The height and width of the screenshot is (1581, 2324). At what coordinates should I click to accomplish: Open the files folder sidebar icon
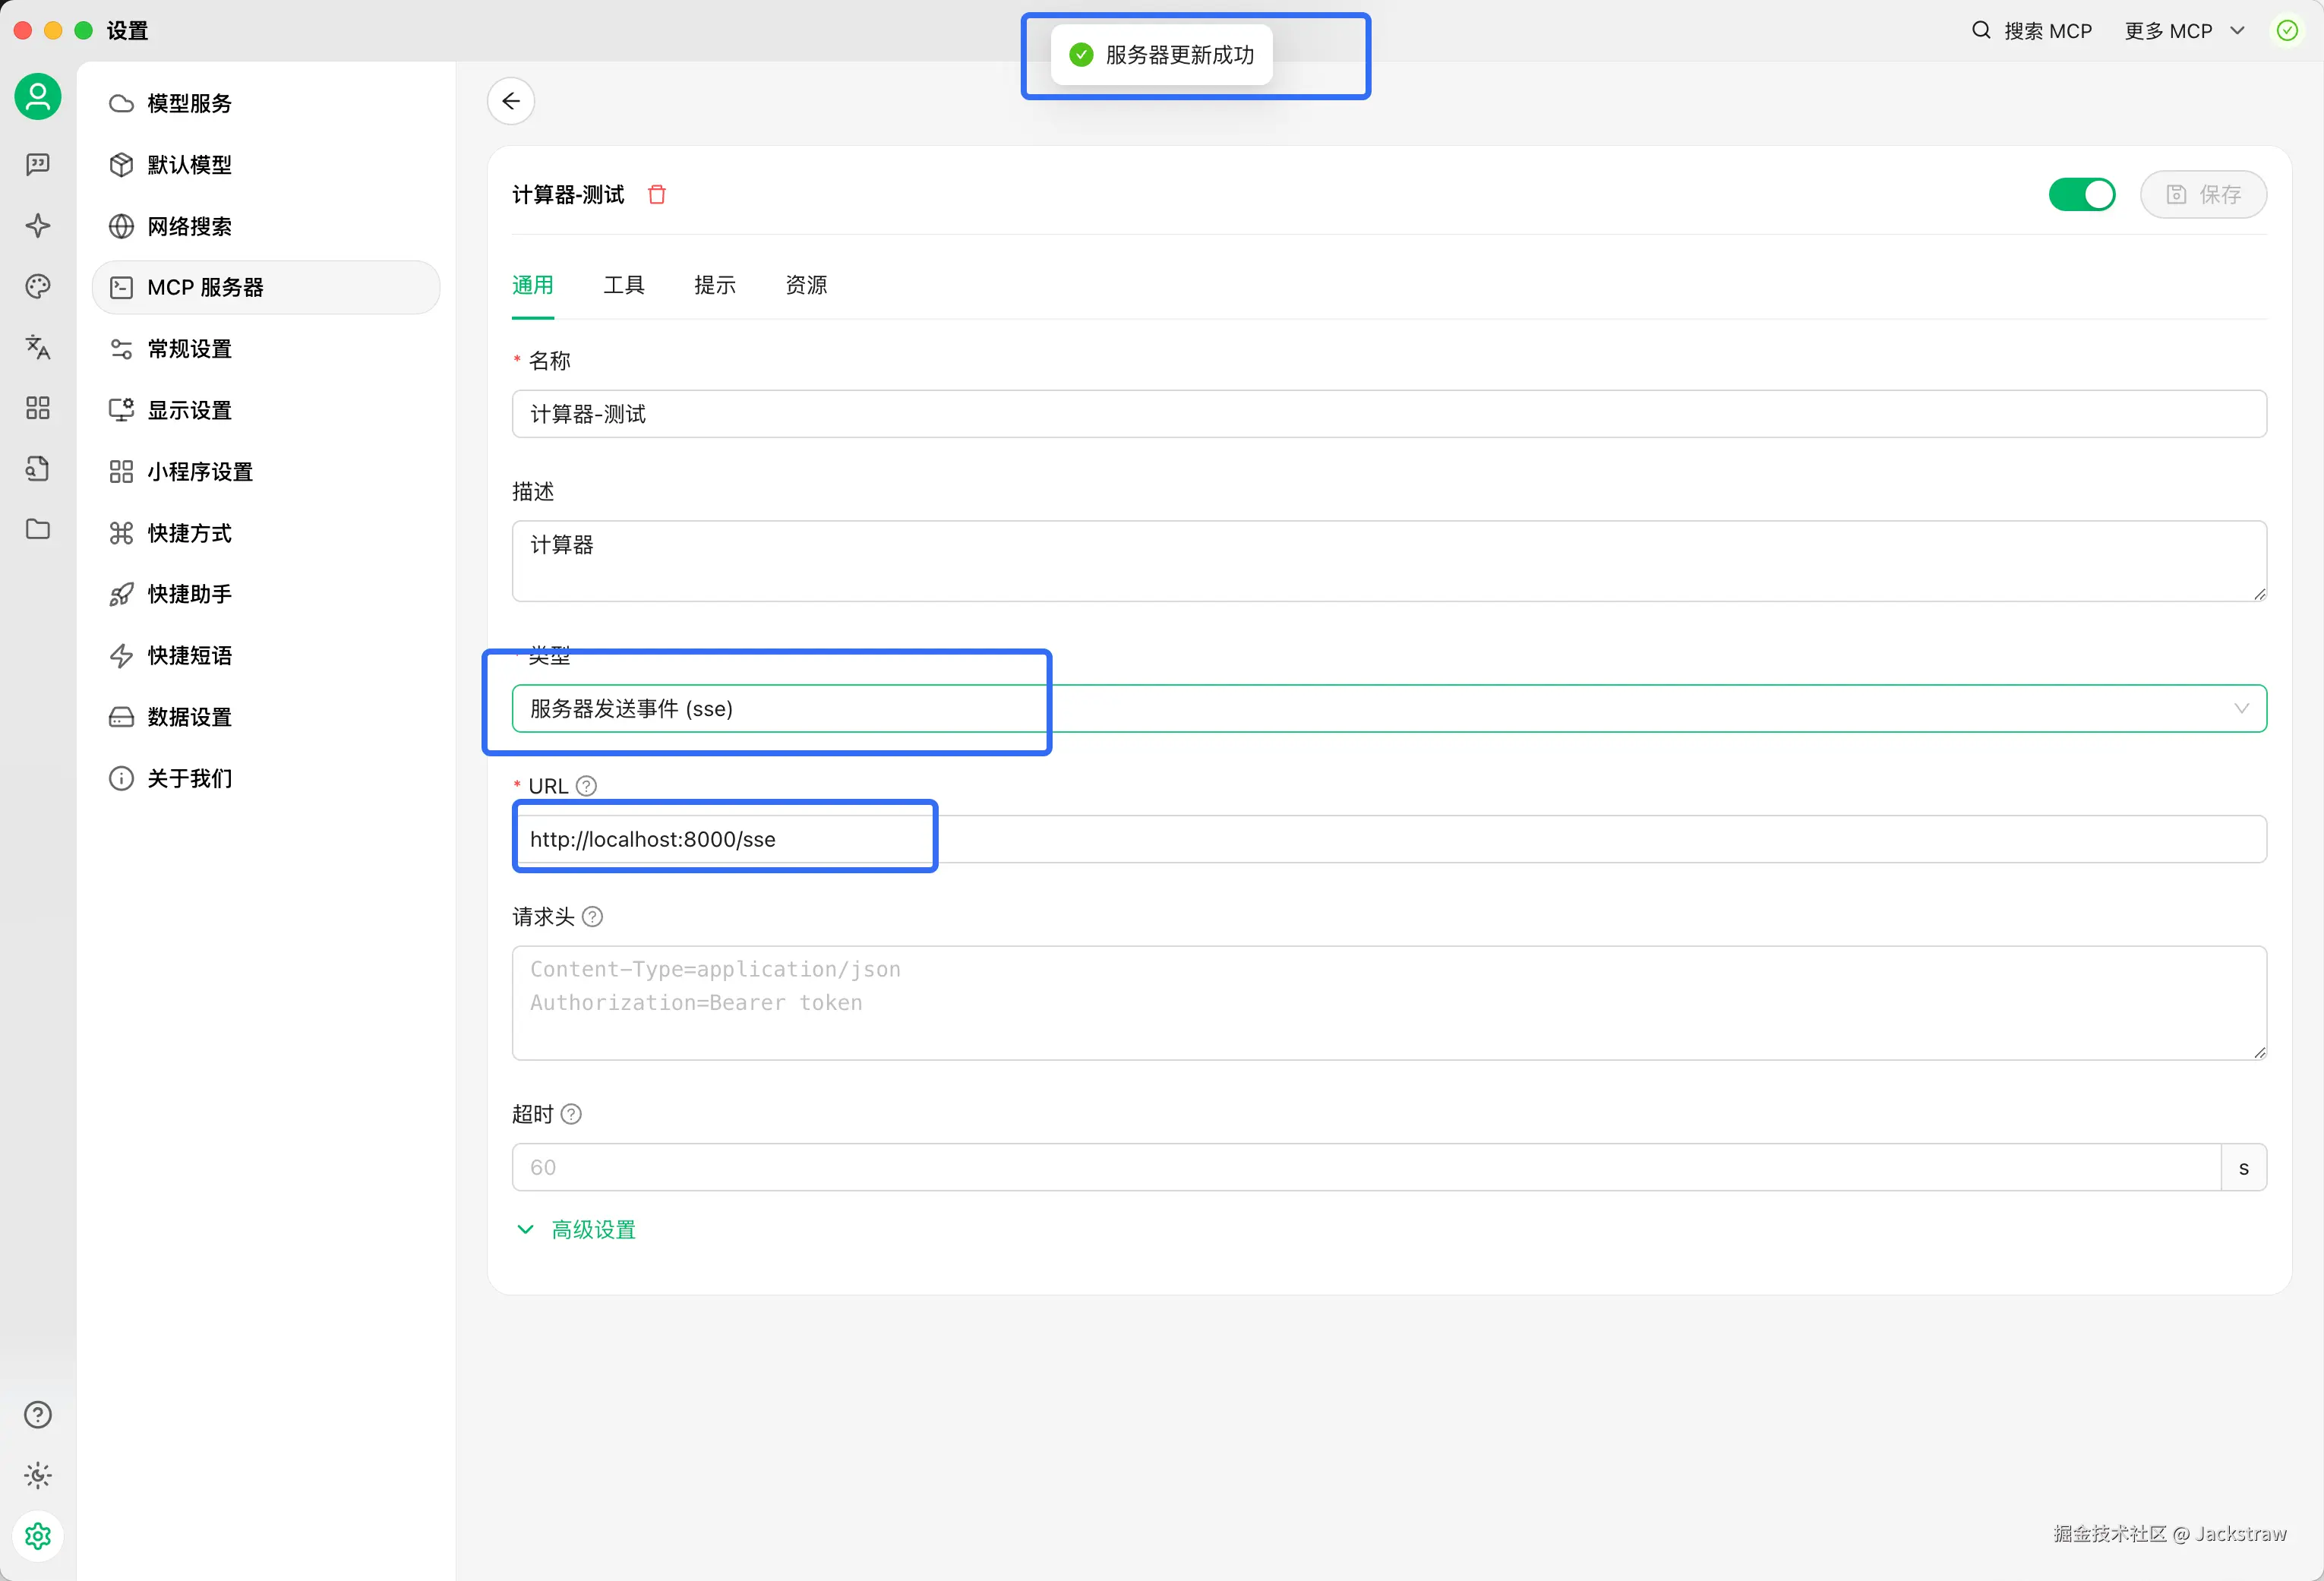click(38, 529)
